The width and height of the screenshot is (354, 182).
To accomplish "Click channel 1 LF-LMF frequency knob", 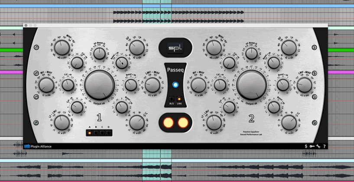I will (62, 123).
